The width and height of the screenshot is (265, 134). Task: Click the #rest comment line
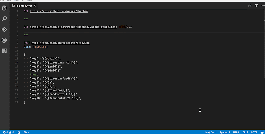click(x=34, y=74)
